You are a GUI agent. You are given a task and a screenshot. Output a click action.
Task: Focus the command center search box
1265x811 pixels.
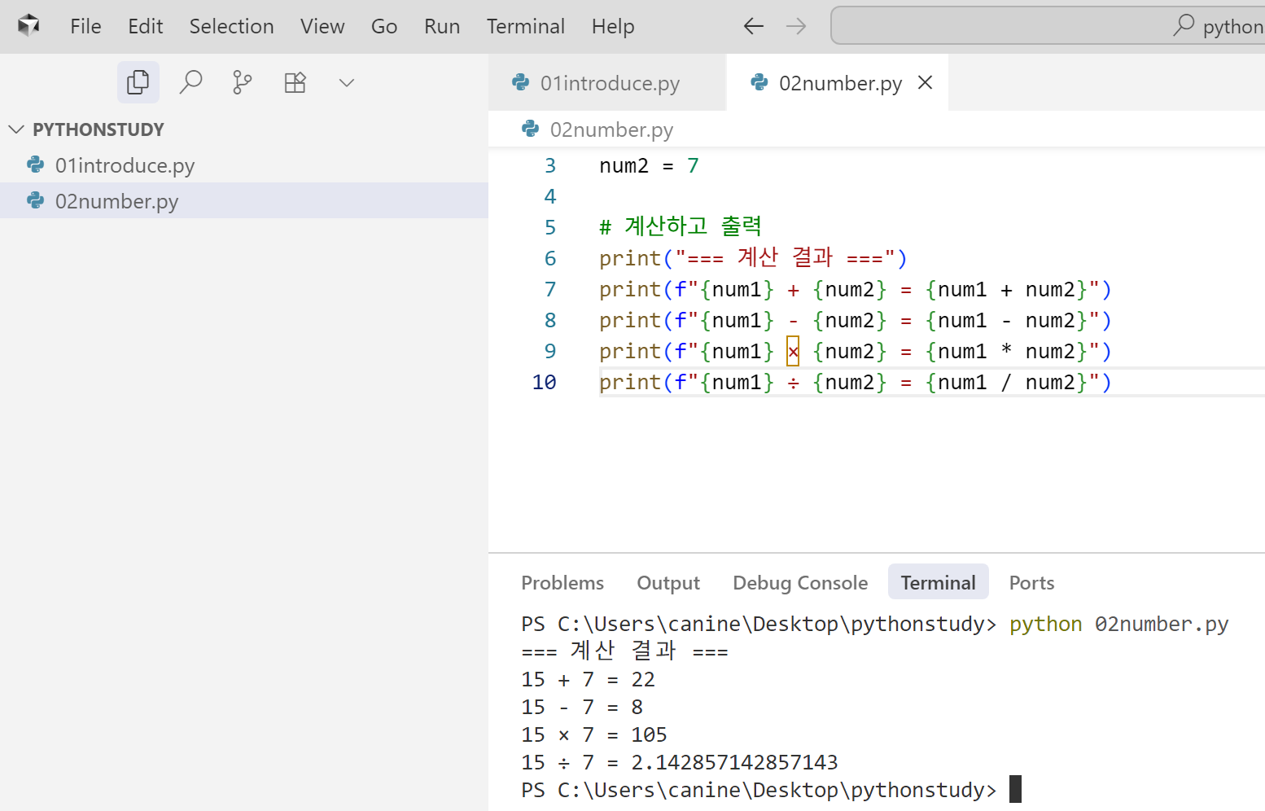click(1048, 26)
